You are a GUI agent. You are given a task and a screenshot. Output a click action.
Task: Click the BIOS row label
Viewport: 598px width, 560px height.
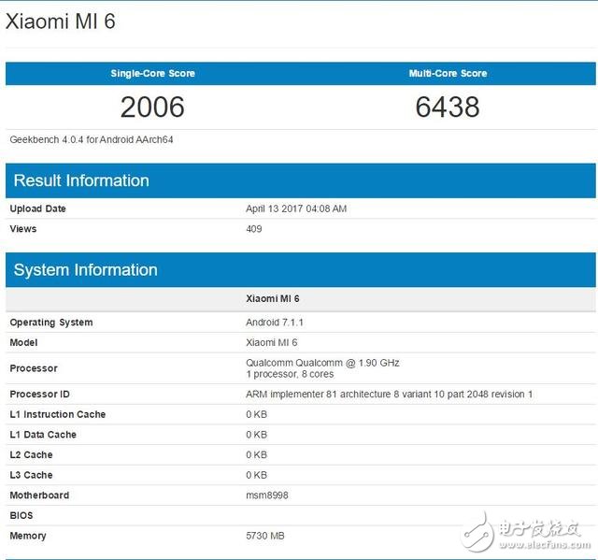22,515
